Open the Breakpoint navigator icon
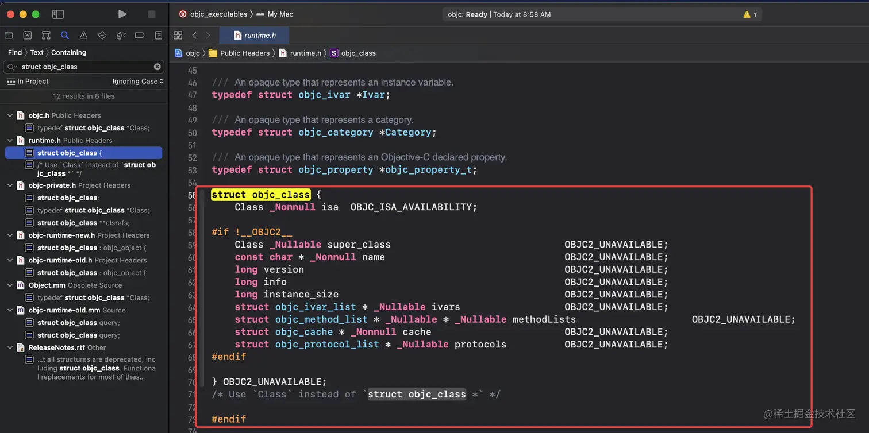 140,36
